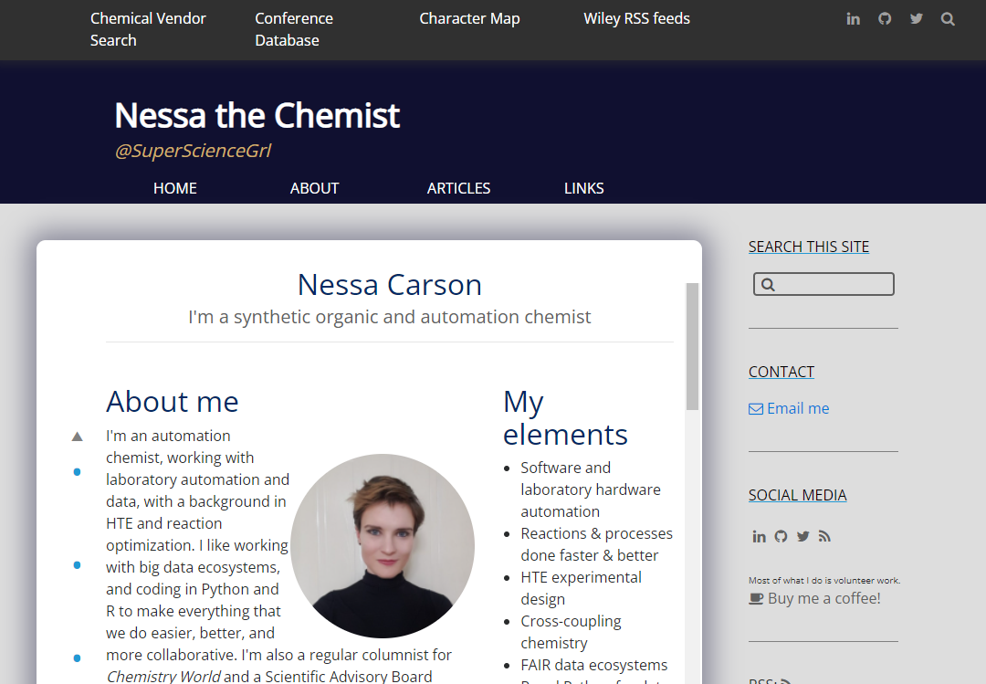Select the HOME navigation tab
This screenshot has height=684, width=986.
(x=174, y=188)
